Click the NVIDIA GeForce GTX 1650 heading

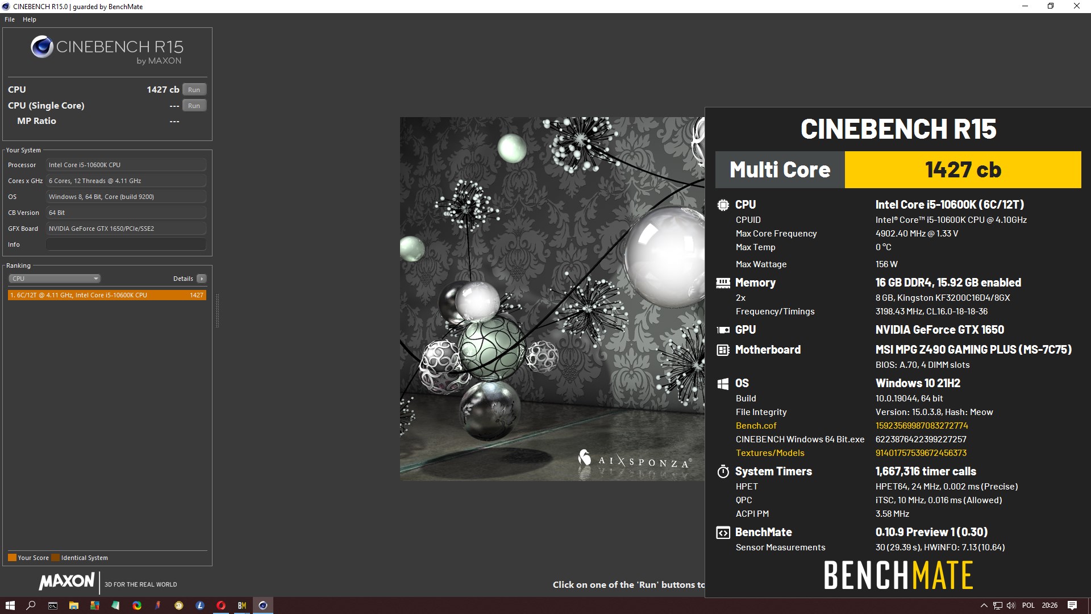[940, 330]
